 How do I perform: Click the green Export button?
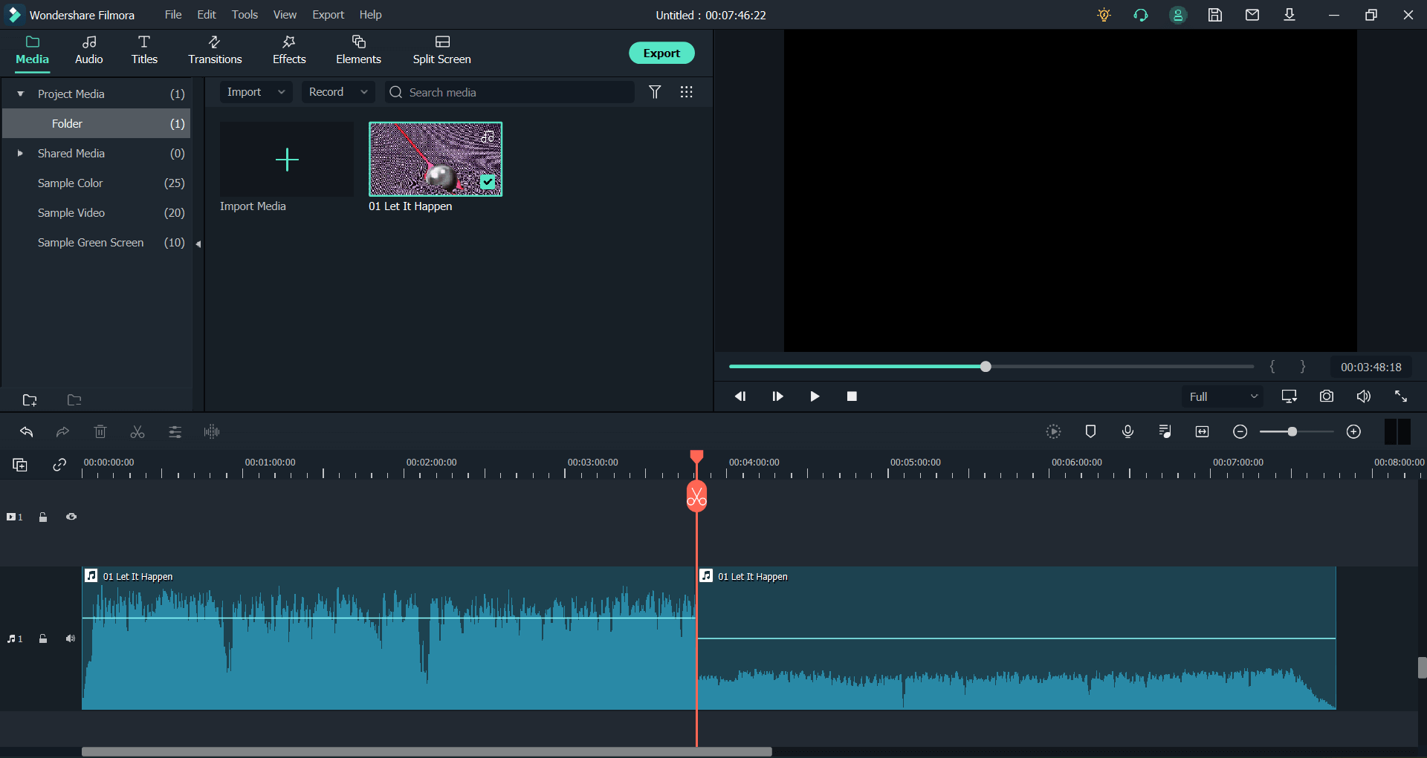click(x=661, y=53)
